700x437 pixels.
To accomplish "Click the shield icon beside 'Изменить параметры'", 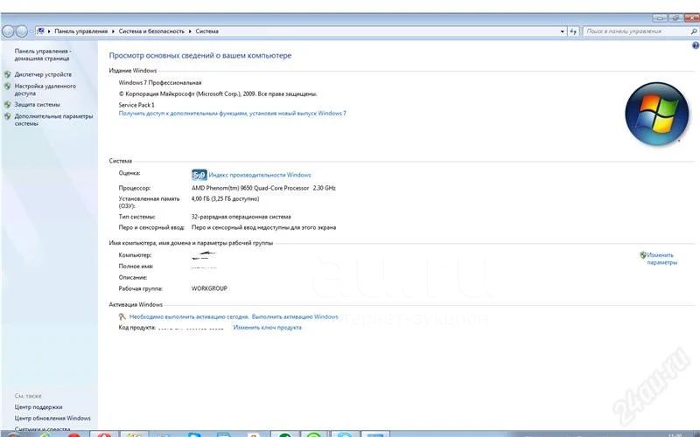I will point(643,255).
